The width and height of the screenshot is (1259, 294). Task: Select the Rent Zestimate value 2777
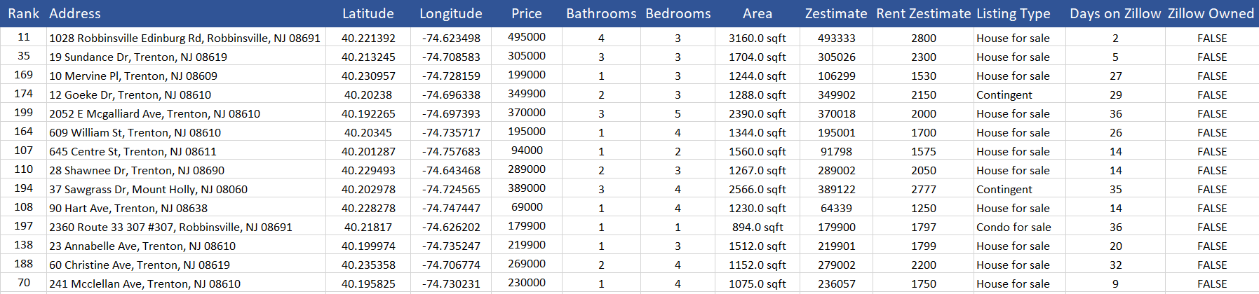point(924,189)
